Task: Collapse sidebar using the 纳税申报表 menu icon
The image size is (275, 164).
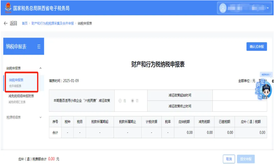Action: pos(39,47)
